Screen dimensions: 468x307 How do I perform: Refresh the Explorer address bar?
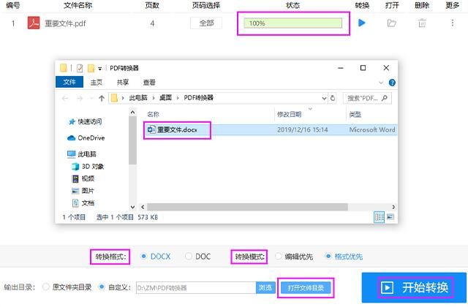(x=333, y=98)
